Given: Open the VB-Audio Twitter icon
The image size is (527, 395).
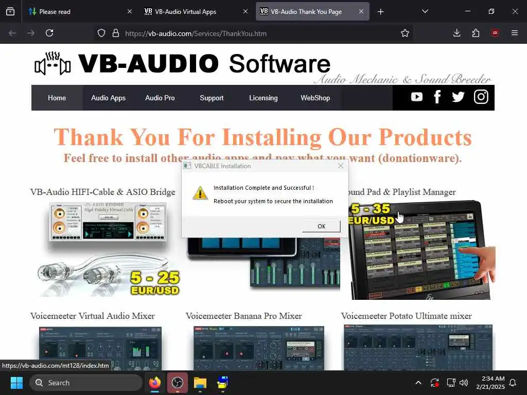Looking at the screenshot, I should click(458, 97).
